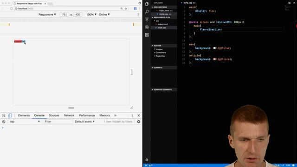Click the site info icon before localhost
This screenshot has height=167, width=297.
pyautogui.click(x=16, y=8)
